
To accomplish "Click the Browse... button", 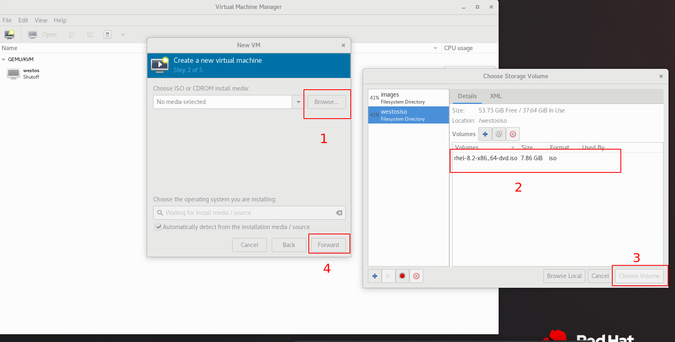I will (327, 102).
